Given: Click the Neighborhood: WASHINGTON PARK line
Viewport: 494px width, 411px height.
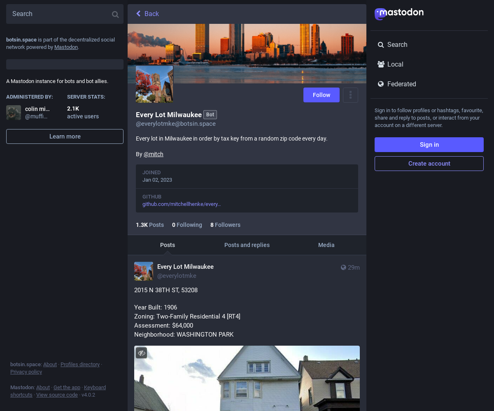Looking at the screenshot, I should pyautogui.click(x=184, y=335).
